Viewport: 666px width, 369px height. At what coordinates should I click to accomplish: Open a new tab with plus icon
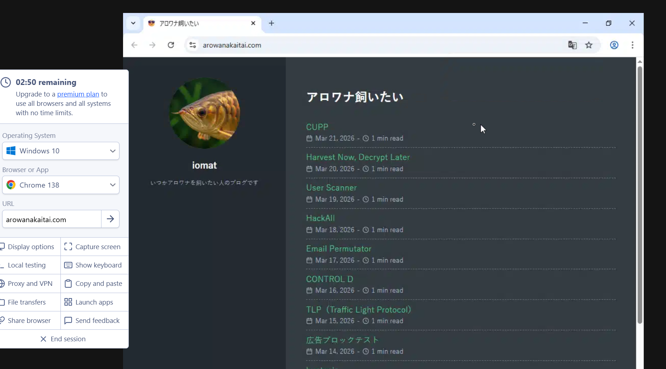271,23
